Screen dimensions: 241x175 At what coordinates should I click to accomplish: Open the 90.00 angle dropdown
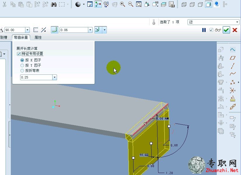[27, 30]
